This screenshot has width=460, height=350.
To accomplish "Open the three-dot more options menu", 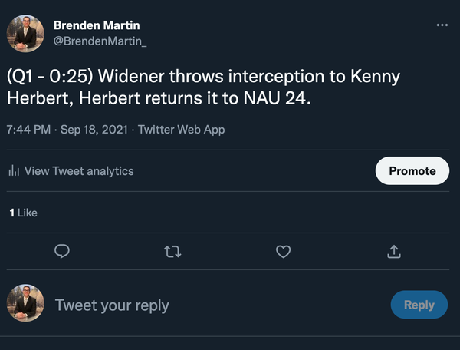I will (442, 25).
